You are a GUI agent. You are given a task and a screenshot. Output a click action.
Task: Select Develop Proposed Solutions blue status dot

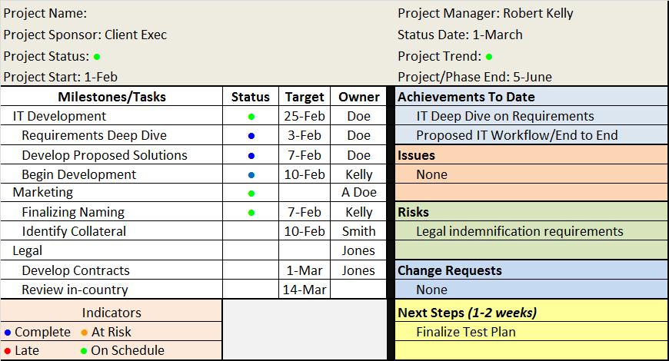[x=251, y=156]
